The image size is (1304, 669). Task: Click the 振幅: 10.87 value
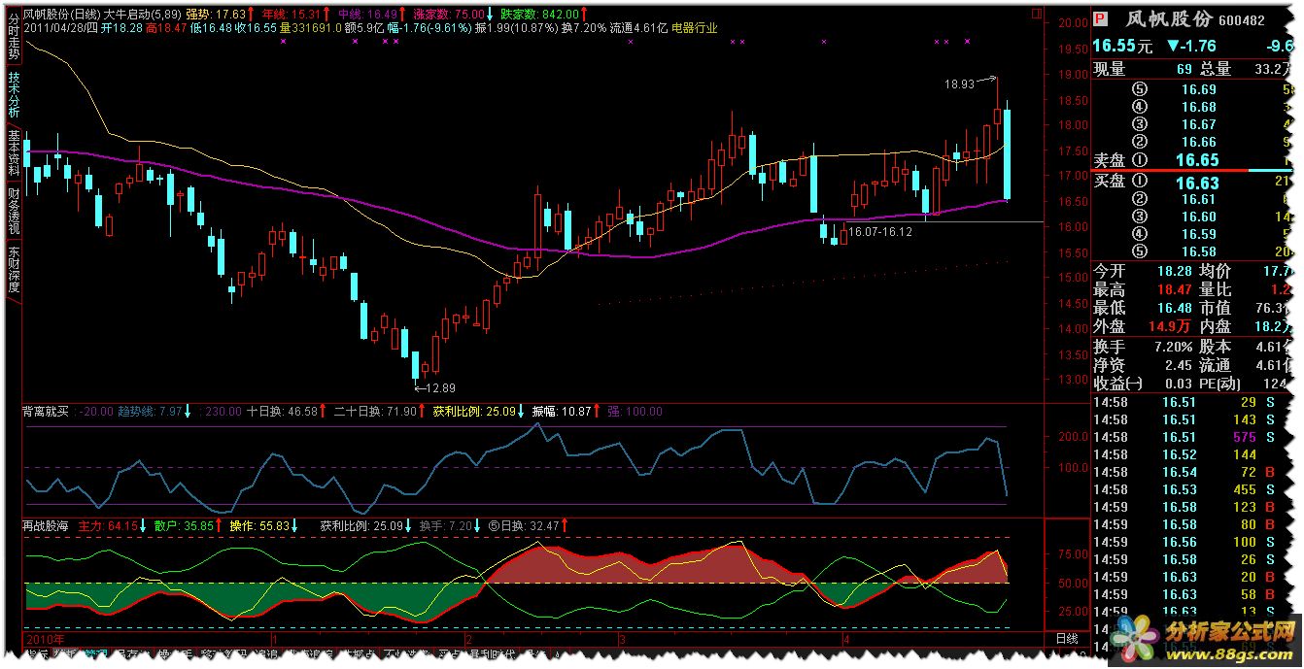(561, 413)
